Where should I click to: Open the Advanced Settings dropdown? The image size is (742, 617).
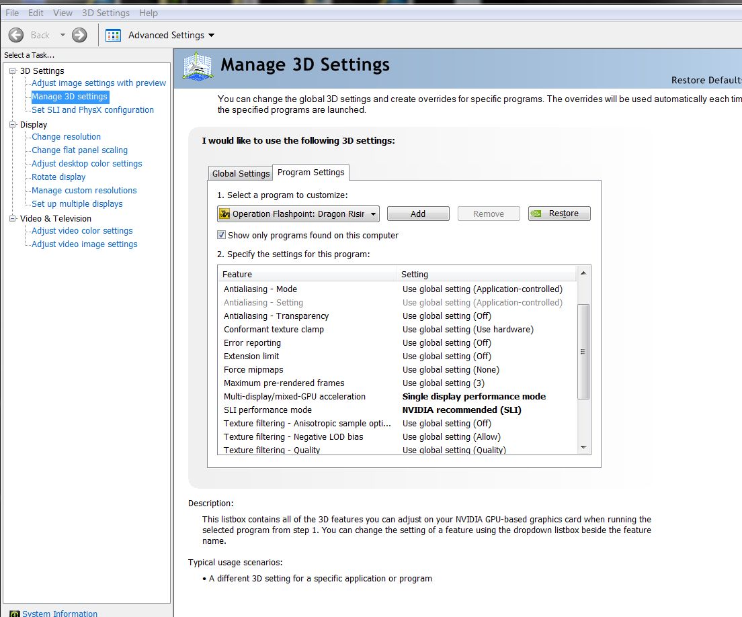coord(212,36)
